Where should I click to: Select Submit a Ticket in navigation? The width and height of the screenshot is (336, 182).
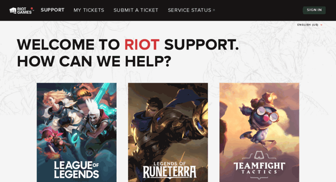(136, 10)
